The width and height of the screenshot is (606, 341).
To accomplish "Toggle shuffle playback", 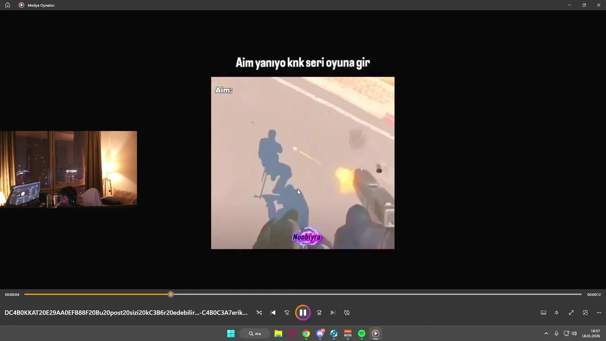I will click(x=259, y=313).
